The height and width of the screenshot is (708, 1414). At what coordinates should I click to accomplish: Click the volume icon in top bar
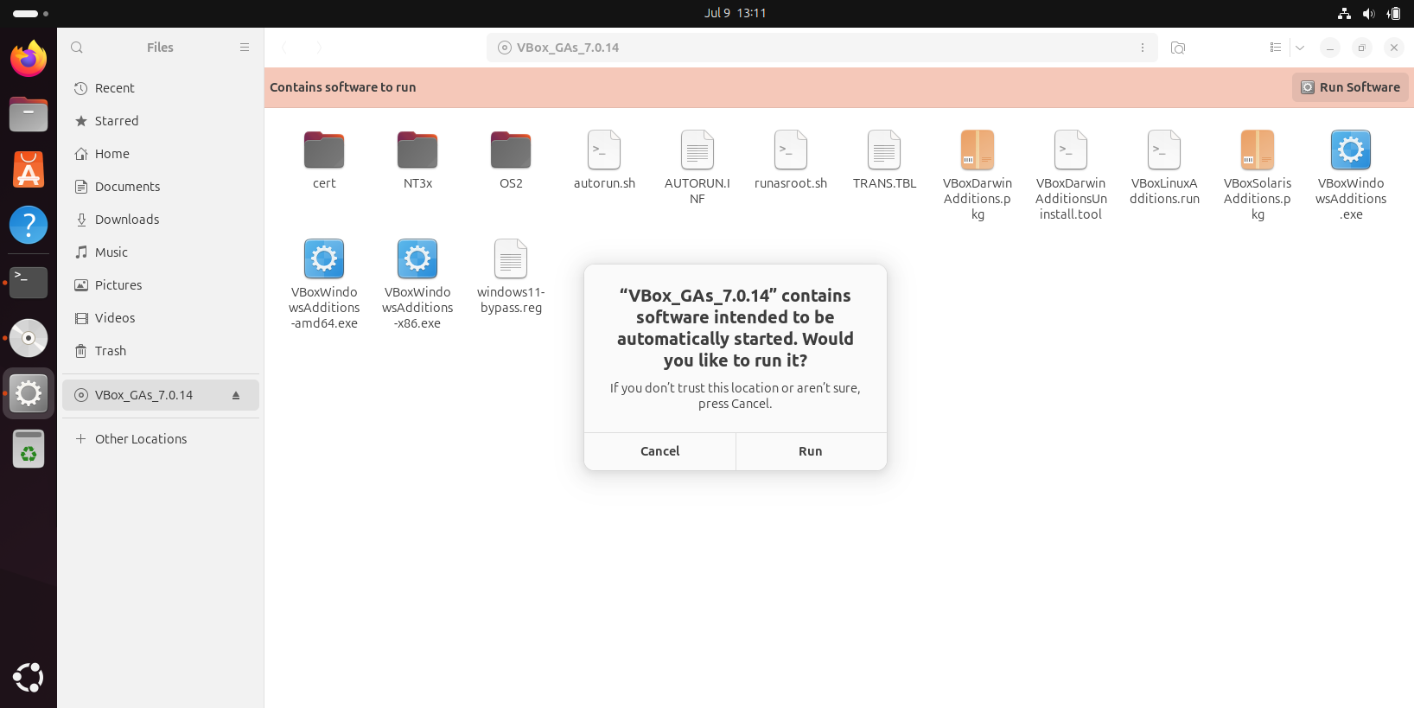pyautogui.click(x=1368, y=14)
